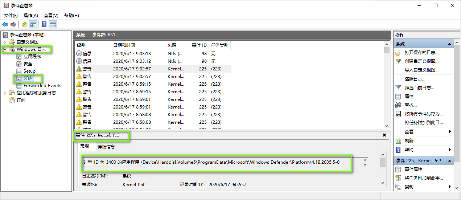The height and width of the screenshot is (200, 461).
Task: Click the event list's scroll down arrow
Action: (x=387, y=126)
